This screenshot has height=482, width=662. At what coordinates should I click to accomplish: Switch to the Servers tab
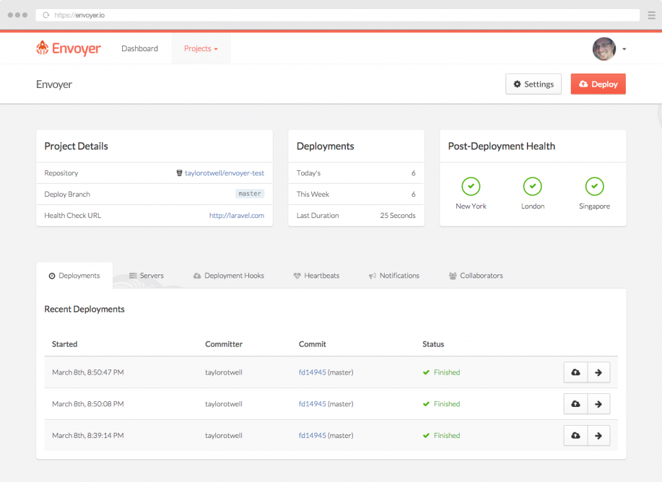[x=146, y=276]
